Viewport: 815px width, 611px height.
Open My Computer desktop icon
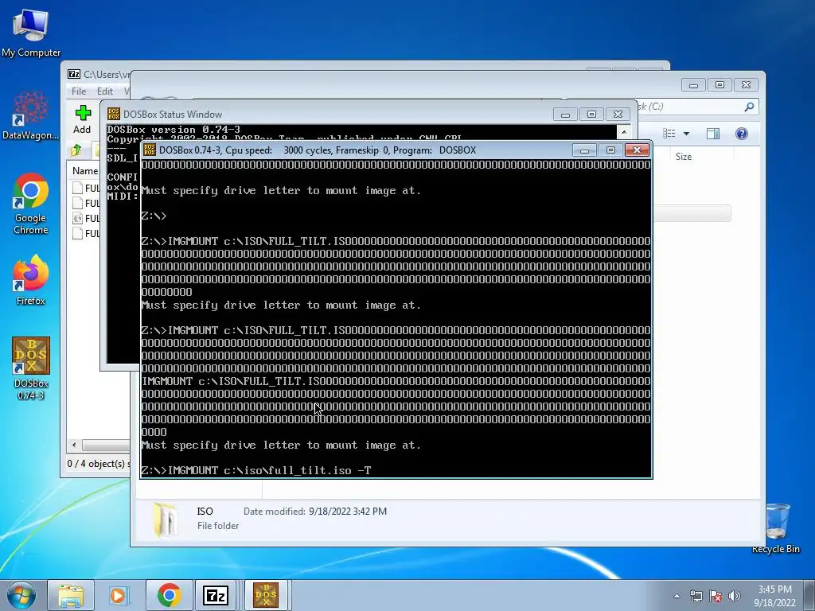[31, 32]
